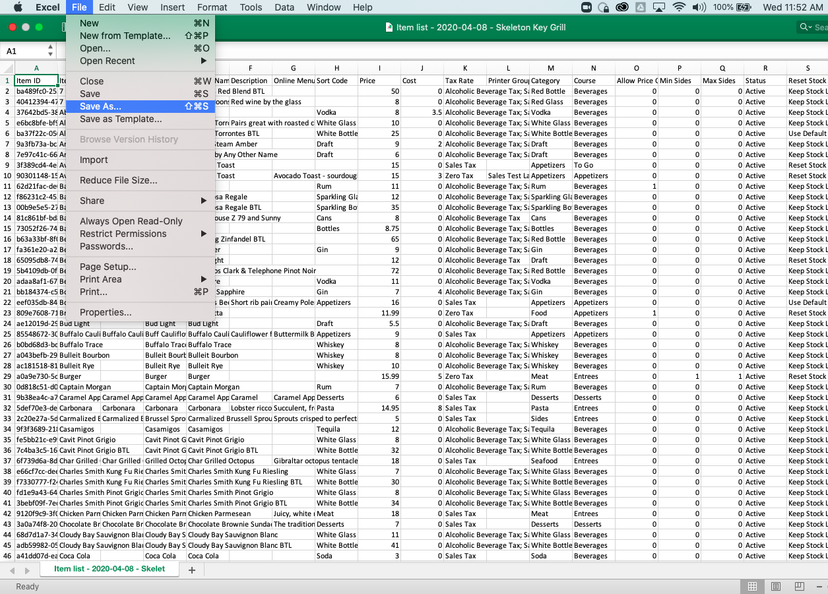The height and width of the screenshot is (594, 828).
Task: Choose Open... in the File menu
Action: click(141, 48)
